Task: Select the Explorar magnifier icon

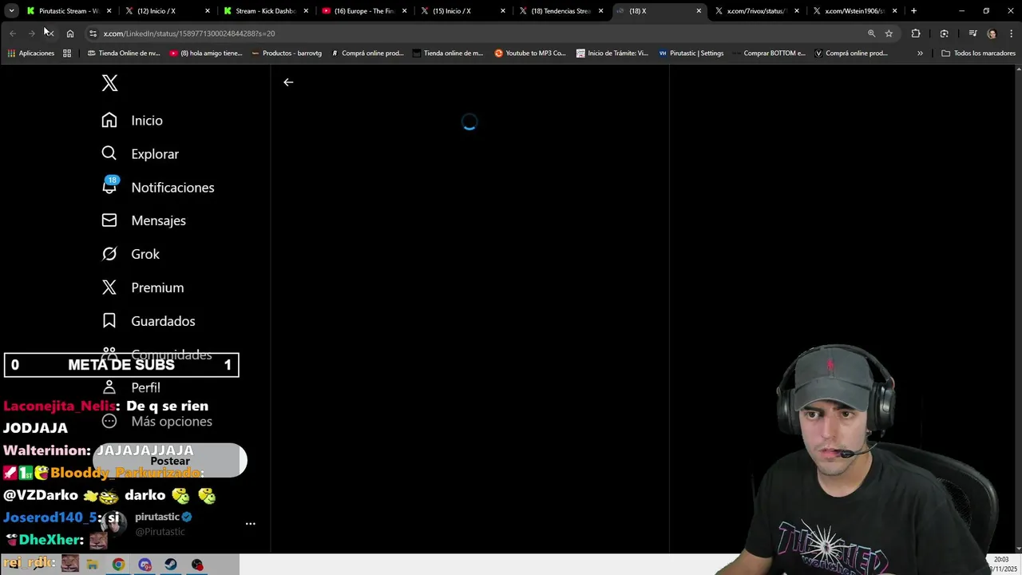Action: (x=109, y=153)
